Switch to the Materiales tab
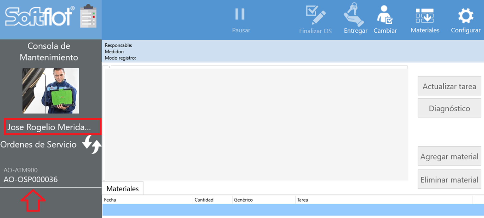 [x=123, y=188]
